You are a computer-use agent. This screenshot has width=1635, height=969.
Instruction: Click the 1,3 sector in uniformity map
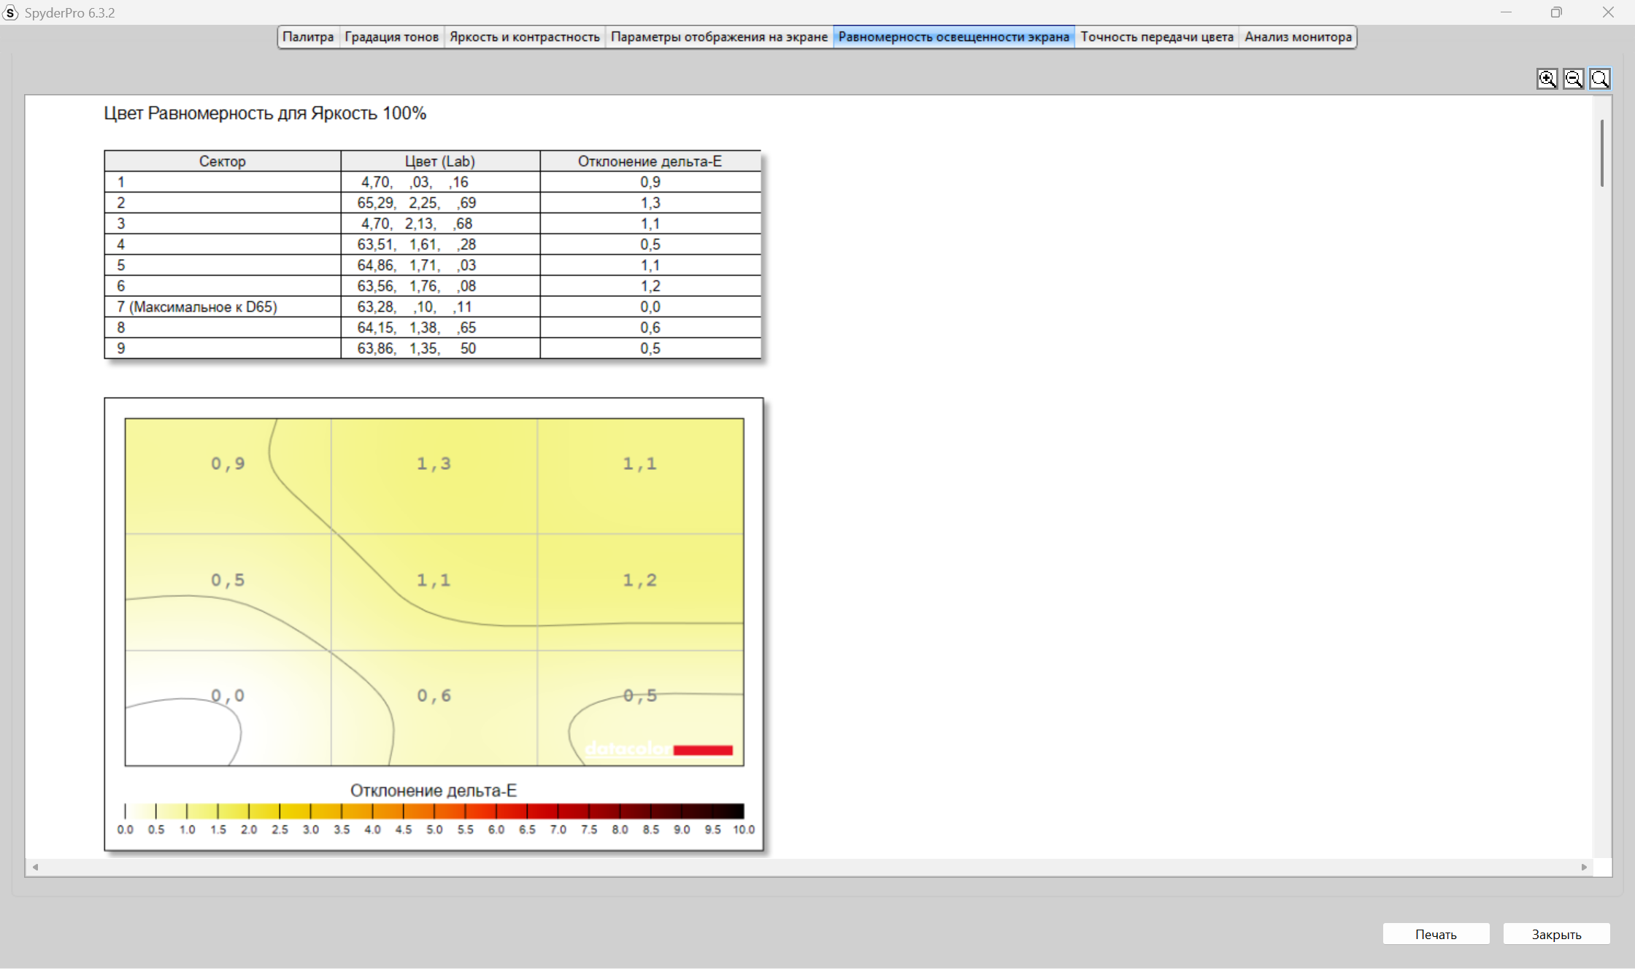[434, 464]
